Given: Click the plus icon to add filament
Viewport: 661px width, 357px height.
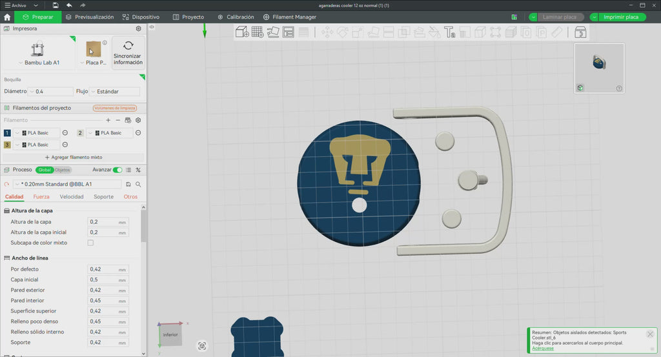Looking at the screenshot, I should pyautogui.click(x=108, y=120).
